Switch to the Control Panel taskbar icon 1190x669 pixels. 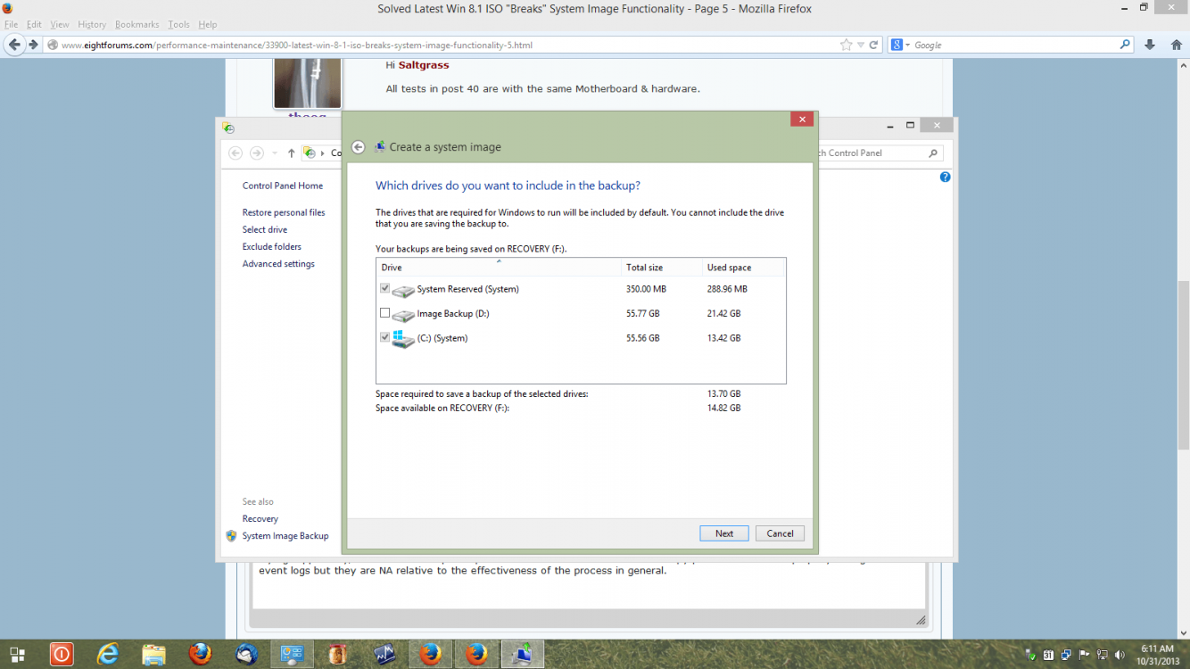(x=292, y=654)
